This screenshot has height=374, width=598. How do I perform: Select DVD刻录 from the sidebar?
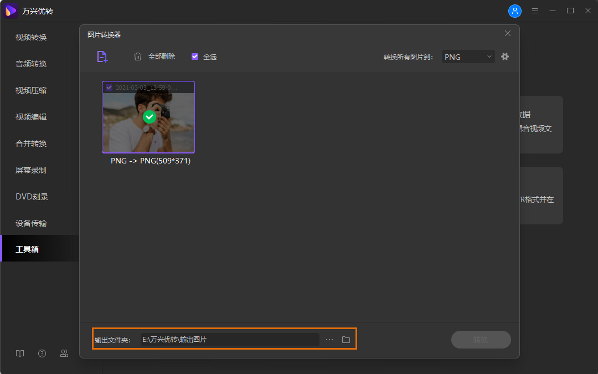pos(32,197)
